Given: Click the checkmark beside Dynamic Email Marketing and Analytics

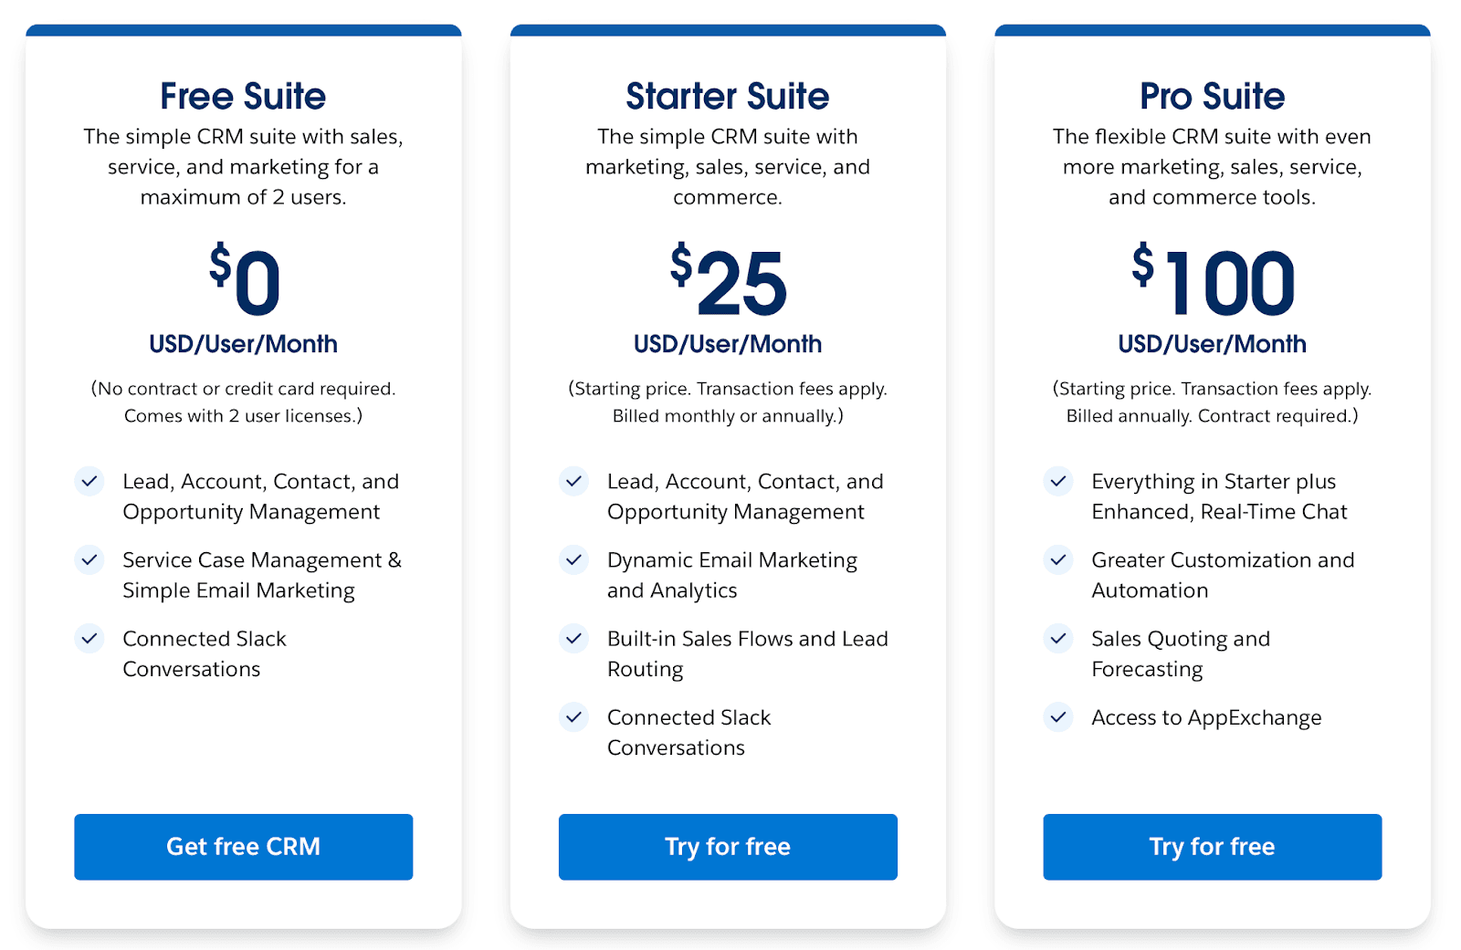Looking at the screenshot, I should point(573,560).
